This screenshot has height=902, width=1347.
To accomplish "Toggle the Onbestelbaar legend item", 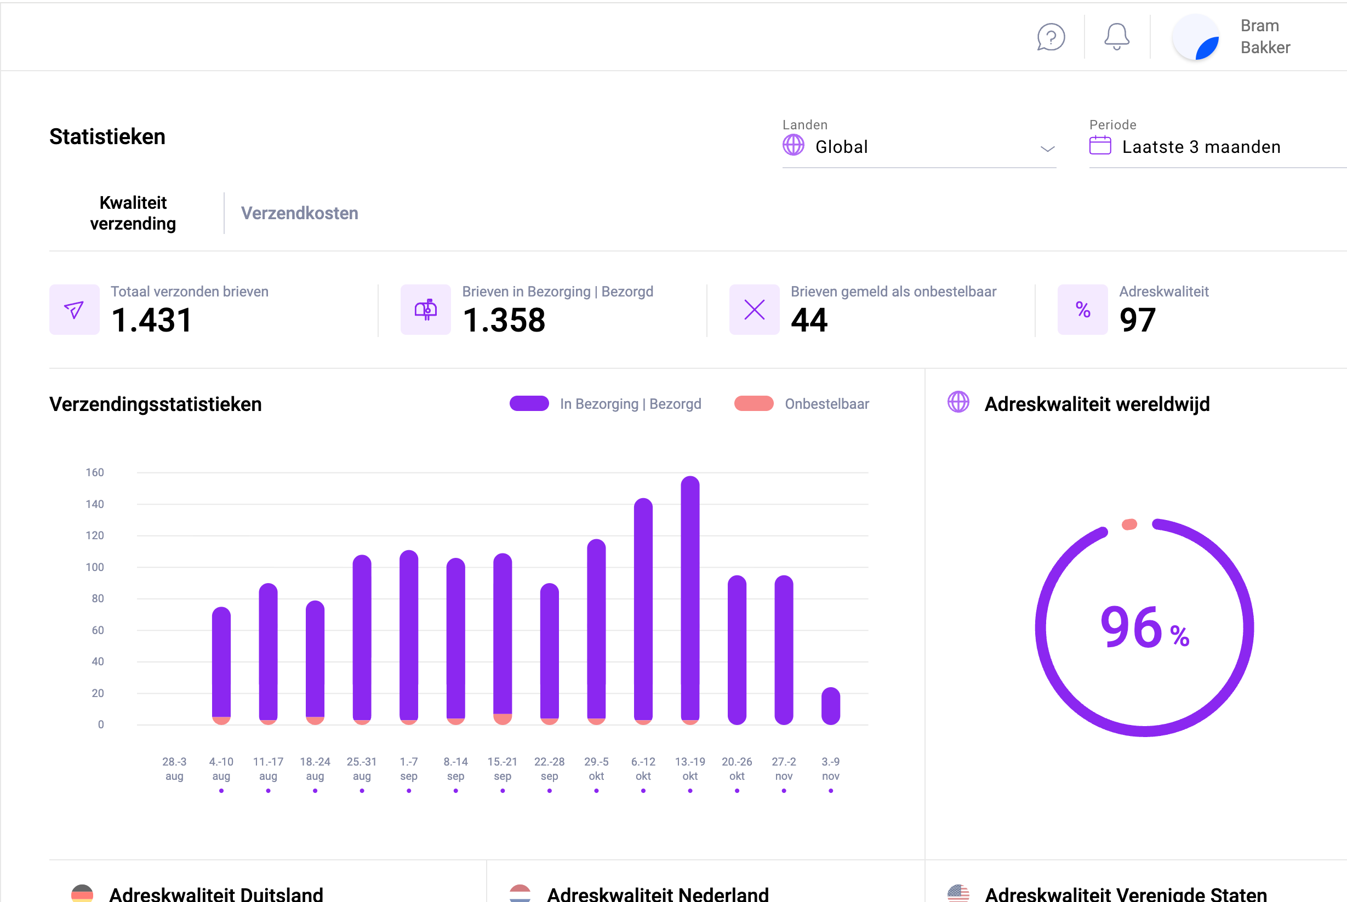I will (754, 403).
